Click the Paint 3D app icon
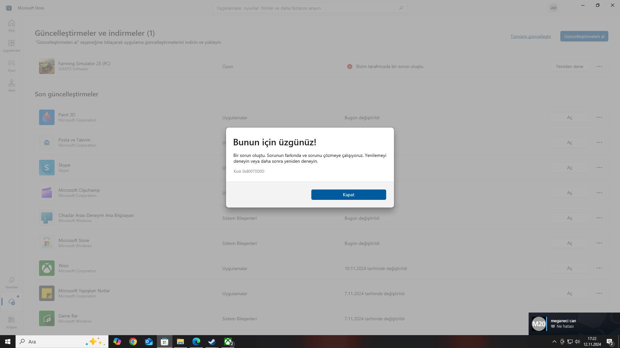Screen dimensions: 620x348 point(47,117)
